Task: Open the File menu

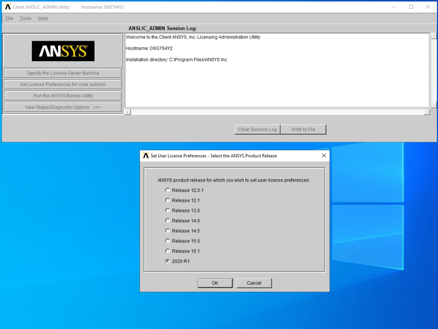Action: (9, 18)
